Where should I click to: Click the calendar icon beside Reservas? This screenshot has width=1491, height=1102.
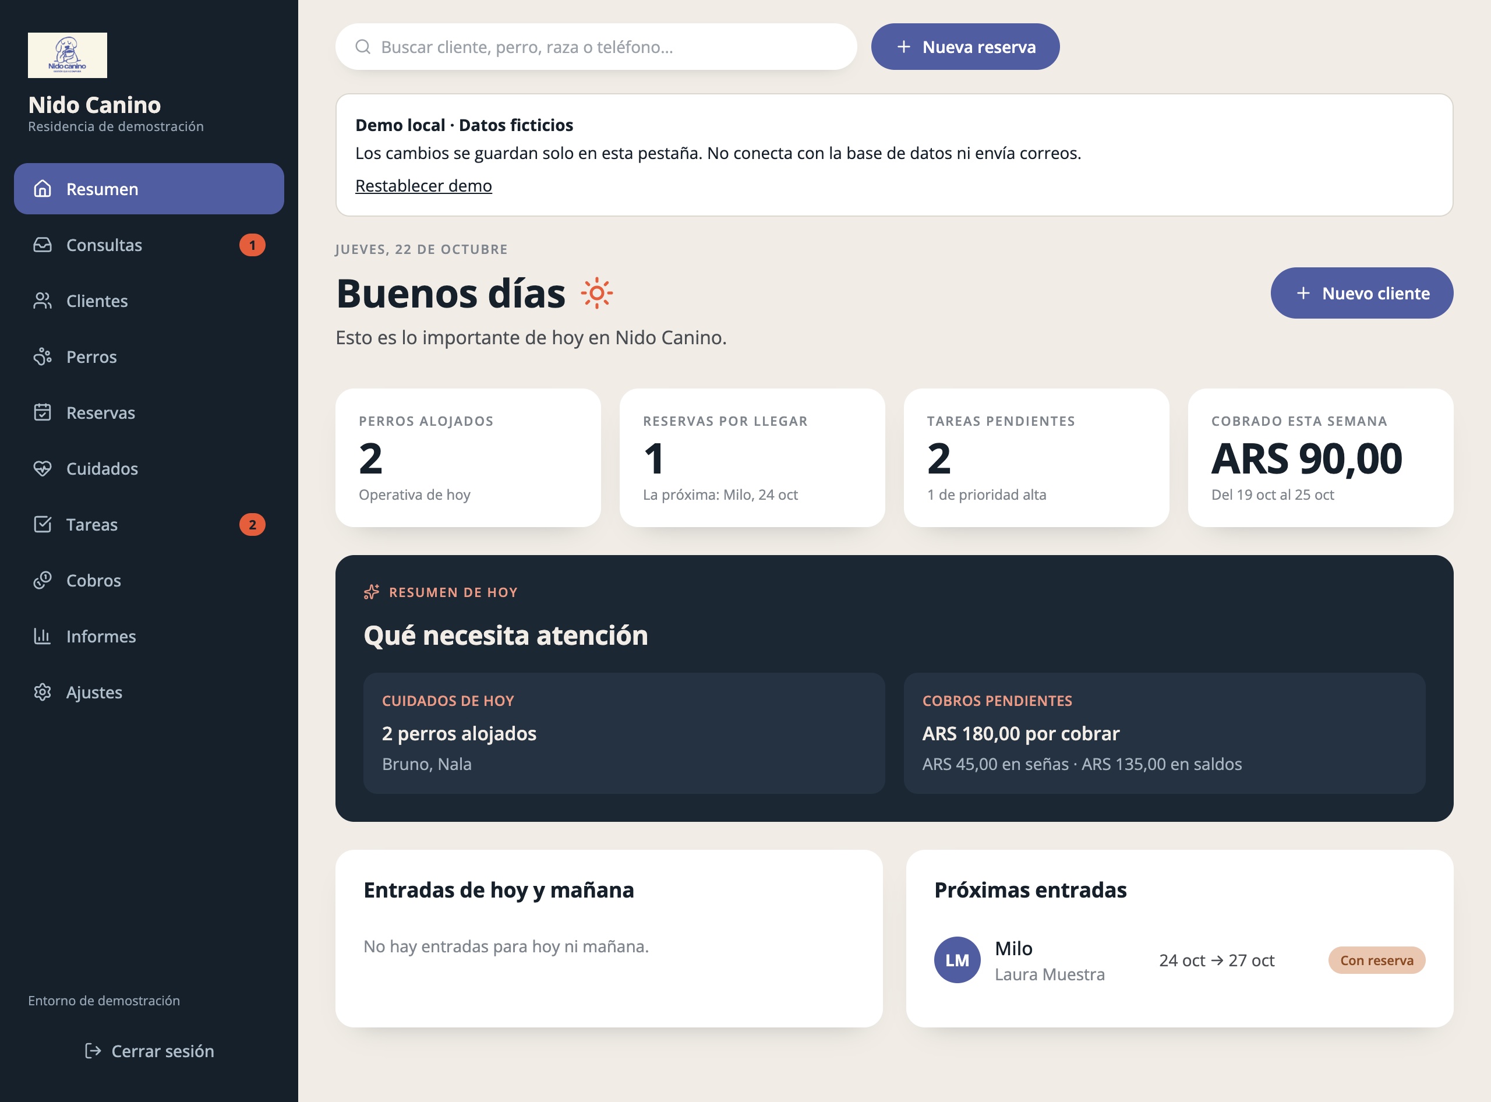[x=42, y=412]
